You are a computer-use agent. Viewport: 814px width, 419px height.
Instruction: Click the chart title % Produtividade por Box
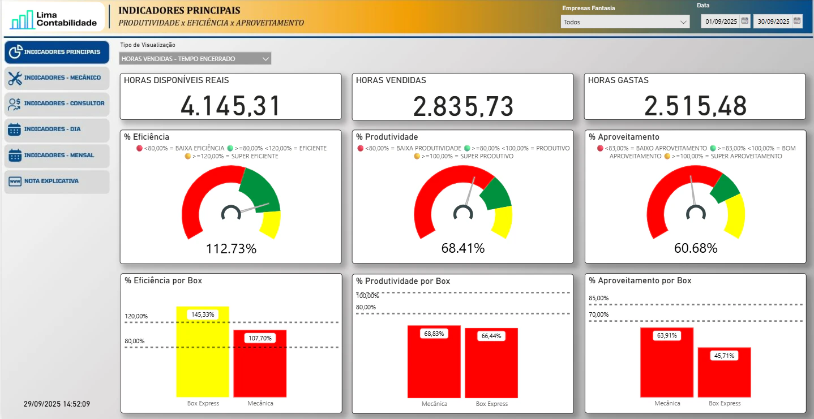(x=403, y=281)
